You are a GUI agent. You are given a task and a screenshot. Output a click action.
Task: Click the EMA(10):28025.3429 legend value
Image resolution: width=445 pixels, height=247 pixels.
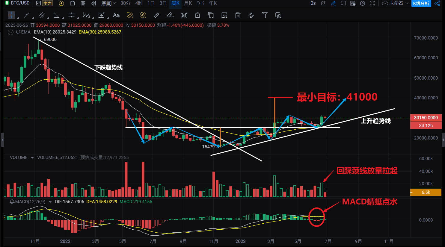click(x=55, y=32)
